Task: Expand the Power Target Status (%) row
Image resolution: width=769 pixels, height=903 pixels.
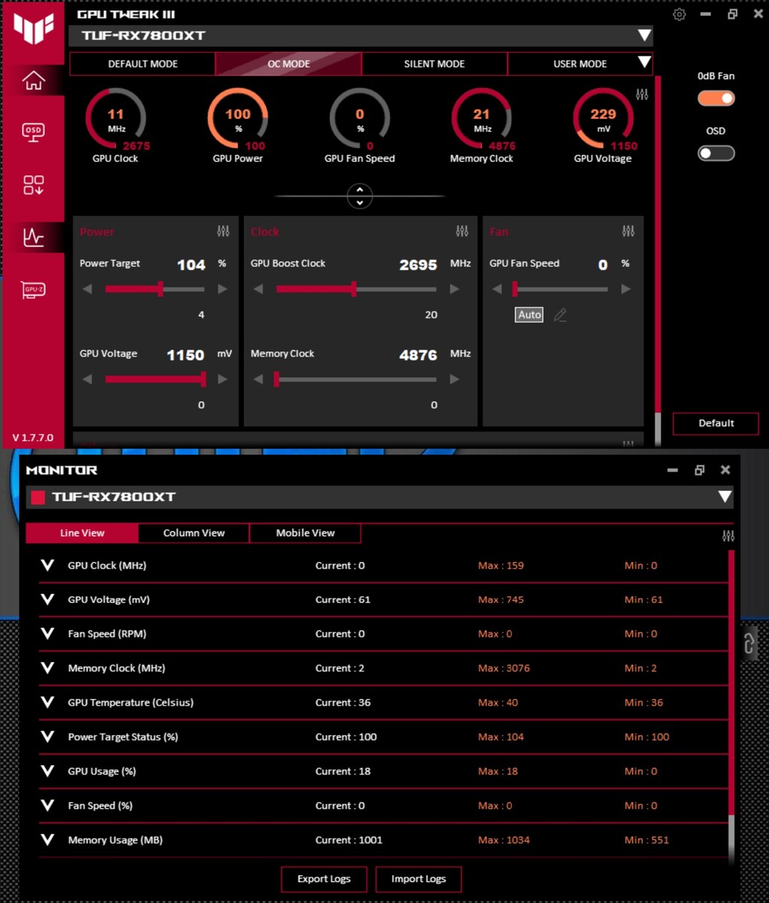Action: click(x=47, y=737)
